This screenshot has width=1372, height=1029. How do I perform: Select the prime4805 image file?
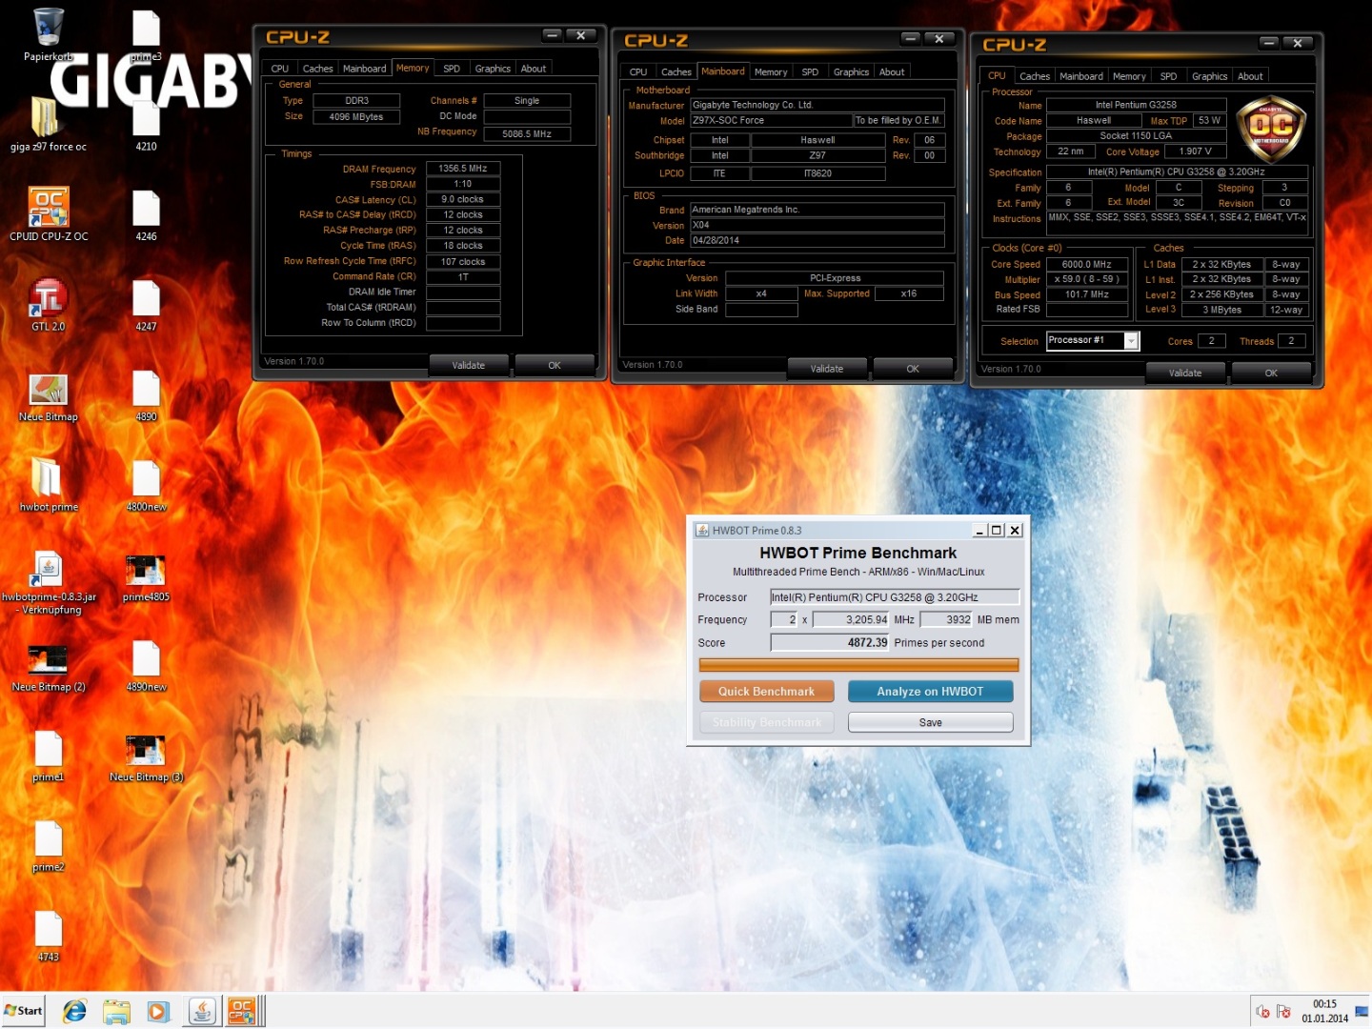146,570
